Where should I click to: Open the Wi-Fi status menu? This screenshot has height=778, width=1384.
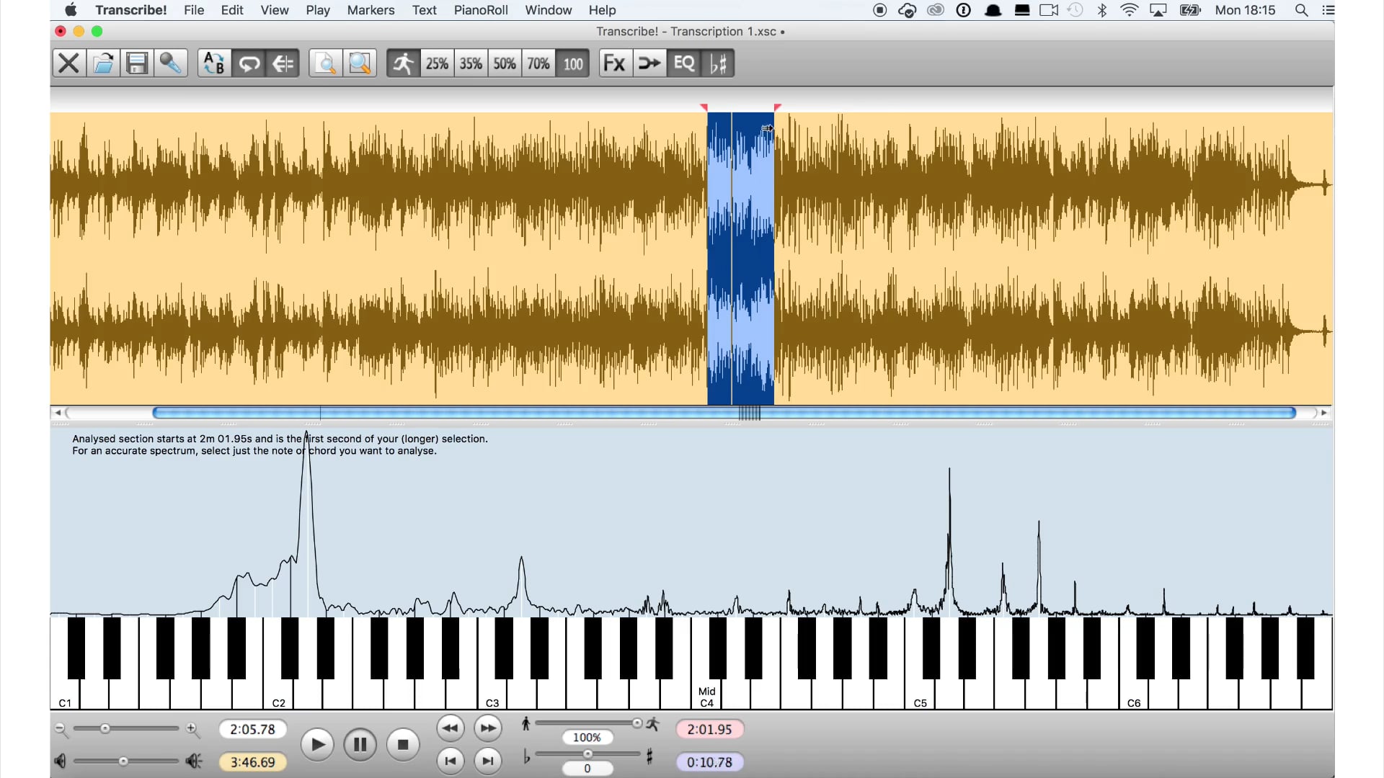[1130, 10]
